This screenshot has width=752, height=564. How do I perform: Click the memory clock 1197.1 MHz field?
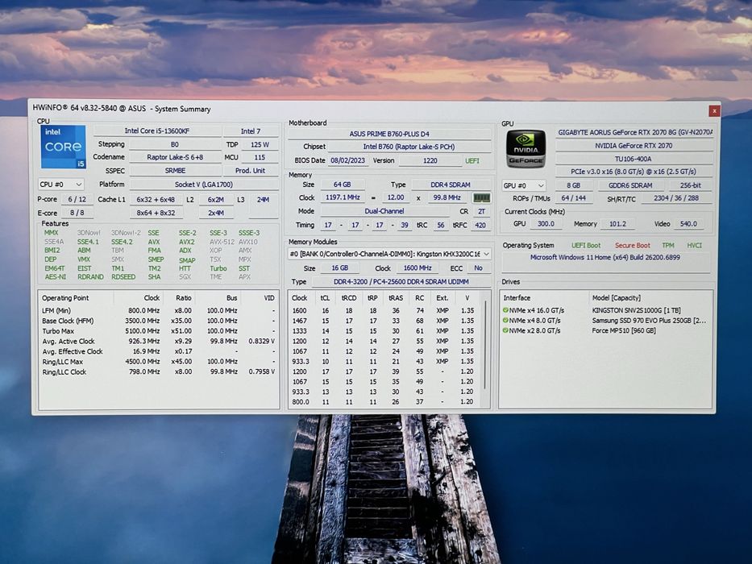(343, 197)
